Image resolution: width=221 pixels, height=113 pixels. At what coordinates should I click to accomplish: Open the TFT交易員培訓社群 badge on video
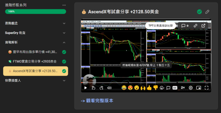(161, 26)
